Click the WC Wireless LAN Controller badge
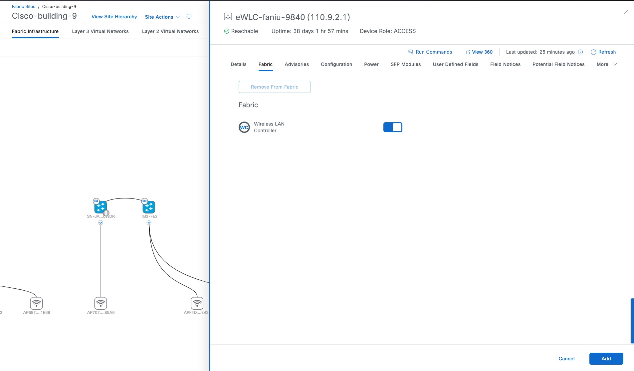This screenshot has height=371, width=634. tap(244, 127)
